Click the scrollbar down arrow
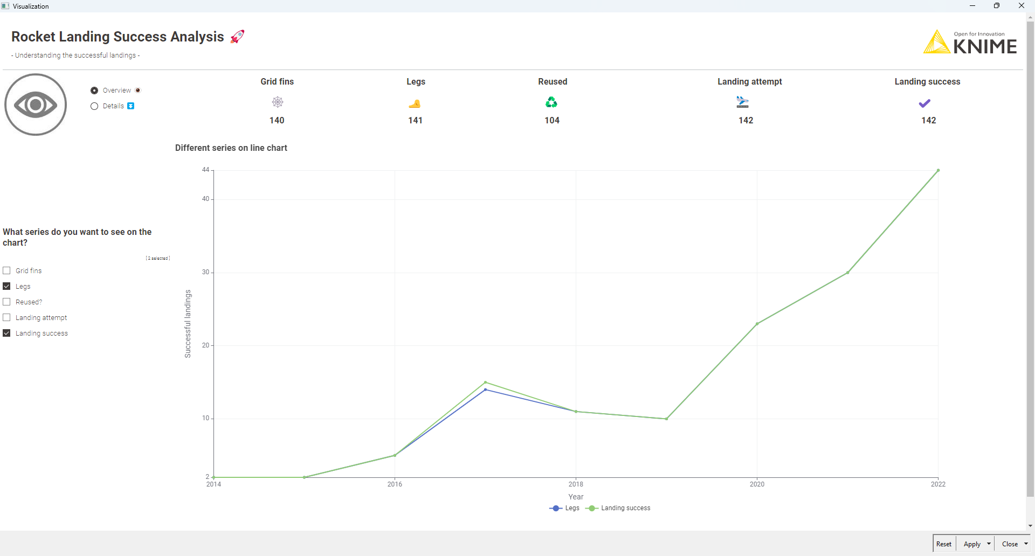Viewport: 1035px width, 556px height. pyautogui.click(x=1030, y=526)
